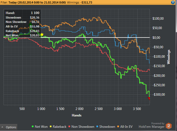This screenshot has width=177, height=131.
Task: Click the yellow star marker on graph
Action: click(42, 35)
